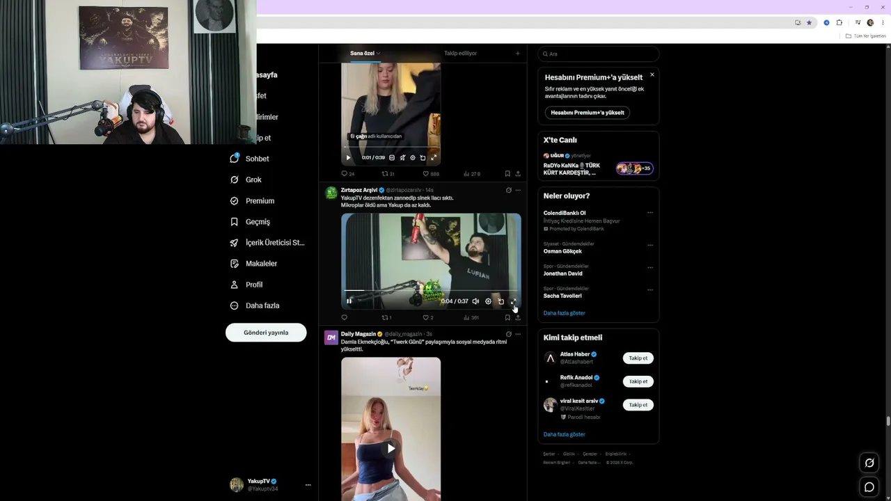Image resolution: width=891 pixels, height=501 pixels.
Task: Switch to the Takip ediliyor tab
Action: 460,54
